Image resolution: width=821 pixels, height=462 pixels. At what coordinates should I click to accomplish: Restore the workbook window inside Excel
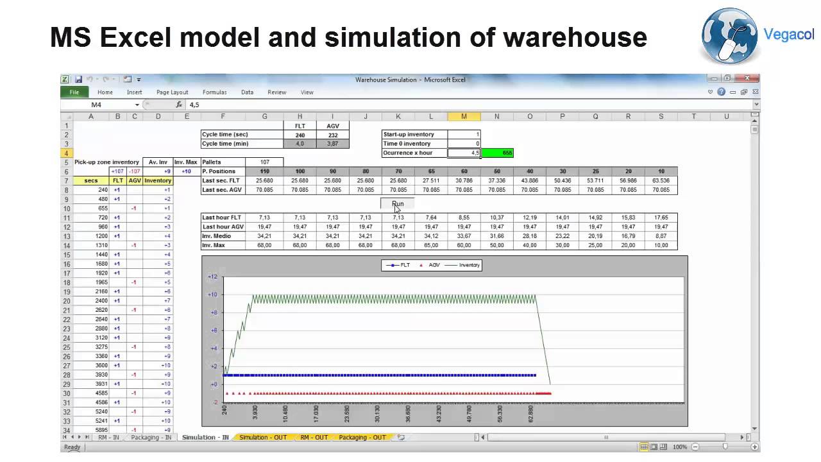[744, 92]
